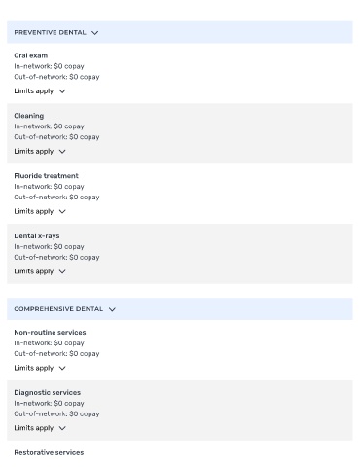This screenshot has width=360, height=467.
Task: Click the chevron icon beside Diagnostic services limits
Action: coord(62,428)
